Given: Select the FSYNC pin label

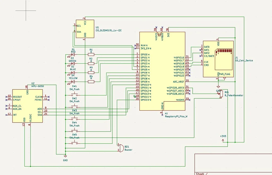Looking at the screenshot, I should [x=38, y=100].
